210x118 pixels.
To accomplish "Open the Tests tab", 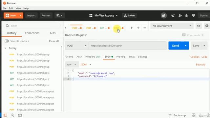I will pyautogui.click(x=132, y=57).
